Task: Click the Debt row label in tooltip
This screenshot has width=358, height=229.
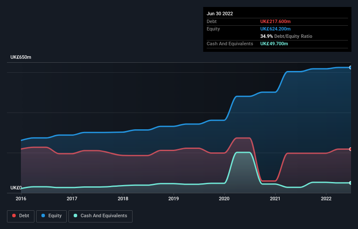Action: pyautogui.click(x=211, y=21)
